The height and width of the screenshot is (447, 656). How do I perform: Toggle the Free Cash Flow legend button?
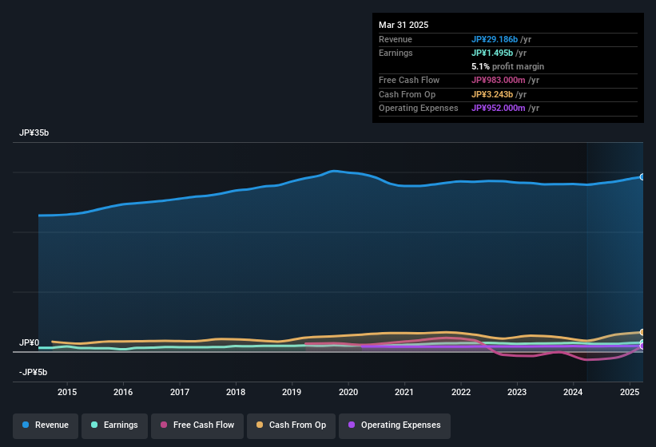click(x=197, y=425)
